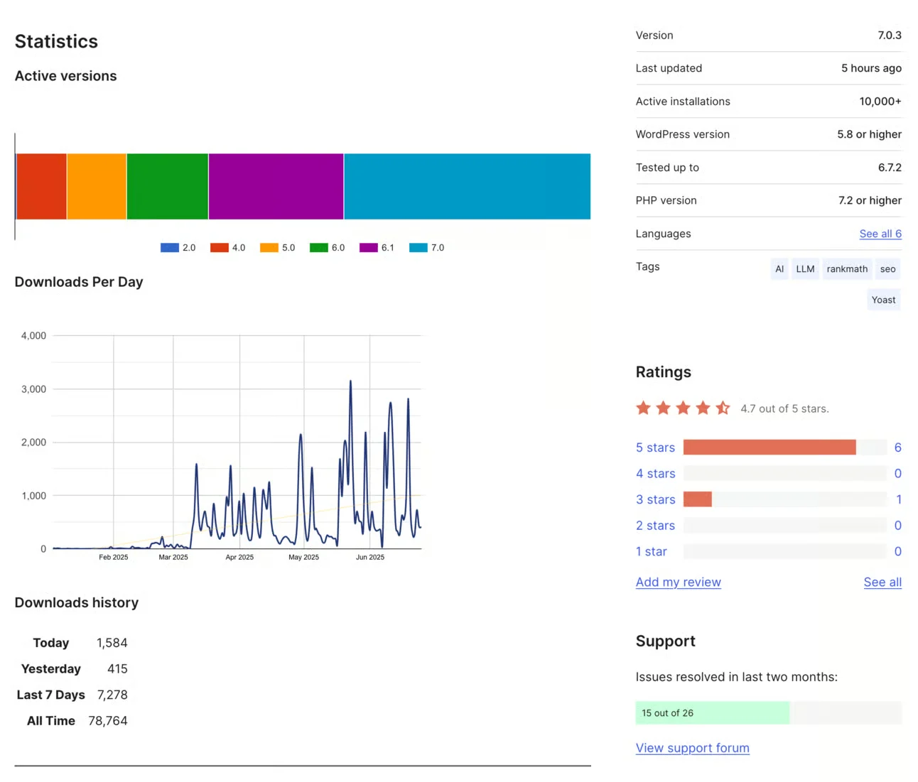Screen dimensions: 918x782
Task: Open the languages list via See all 6
Action: click(880, 234)
